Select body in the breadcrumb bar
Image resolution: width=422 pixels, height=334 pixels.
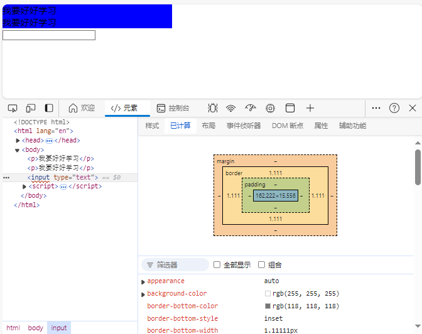pos(36,328)
